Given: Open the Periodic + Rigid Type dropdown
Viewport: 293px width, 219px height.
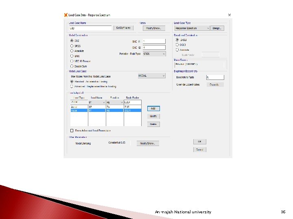Looking at the screenshot, I should coord(154,54).
